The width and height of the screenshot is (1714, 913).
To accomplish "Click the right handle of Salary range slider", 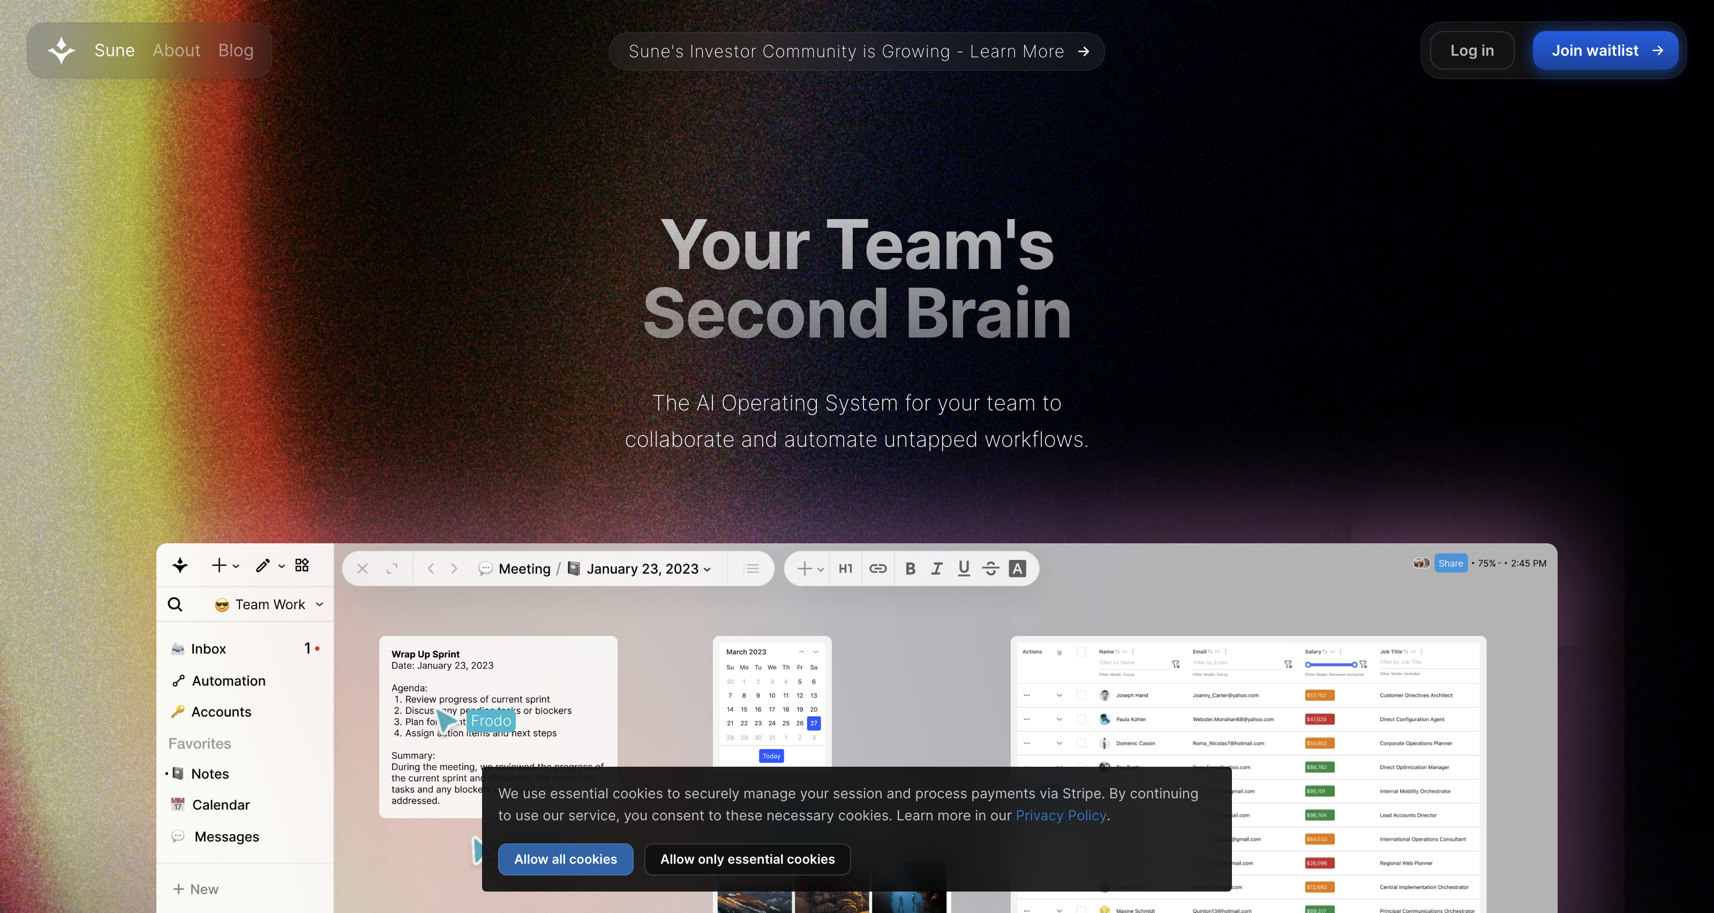I will pos(1354,664).
